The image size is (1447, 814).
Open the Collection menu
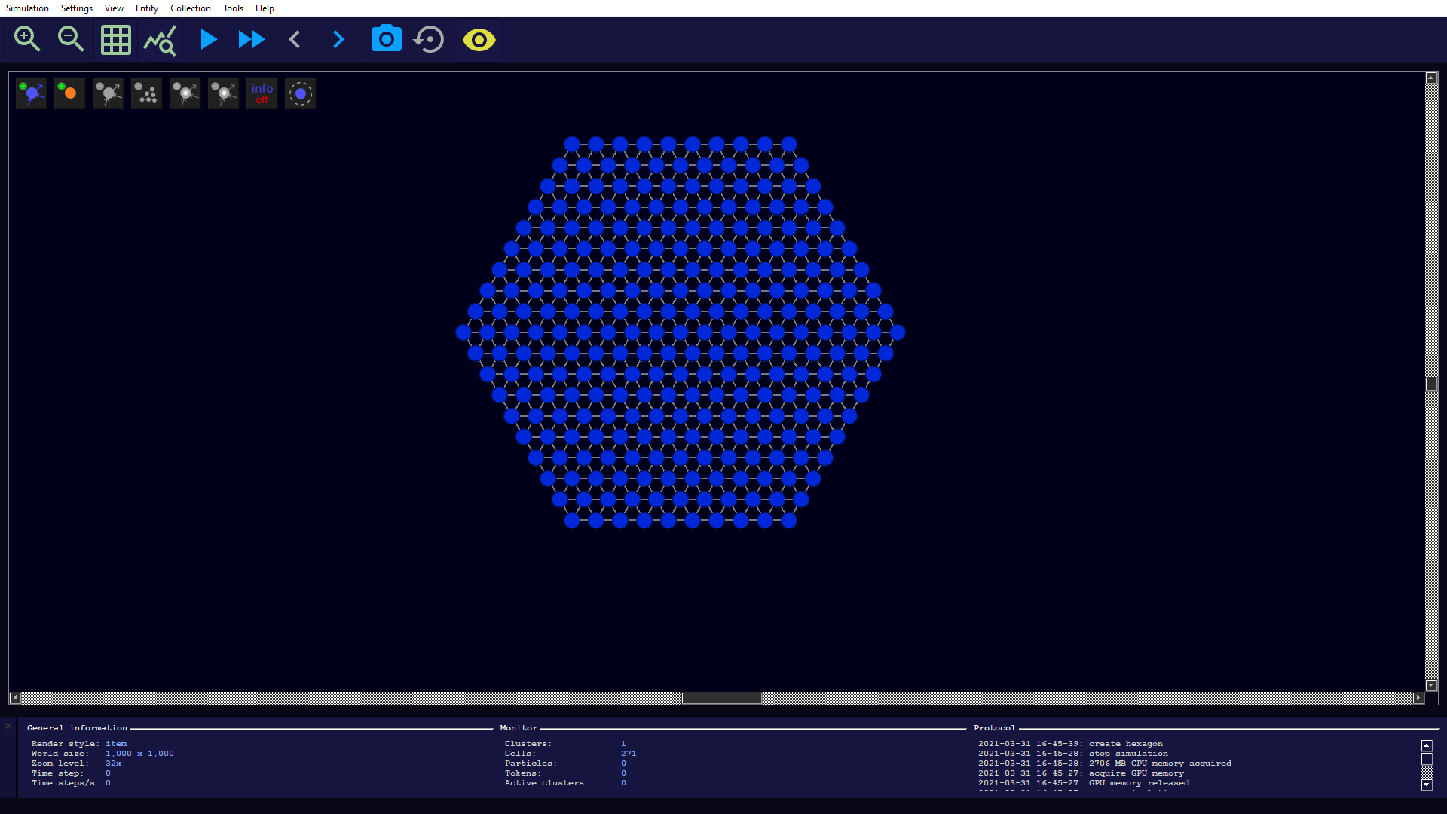190,8
